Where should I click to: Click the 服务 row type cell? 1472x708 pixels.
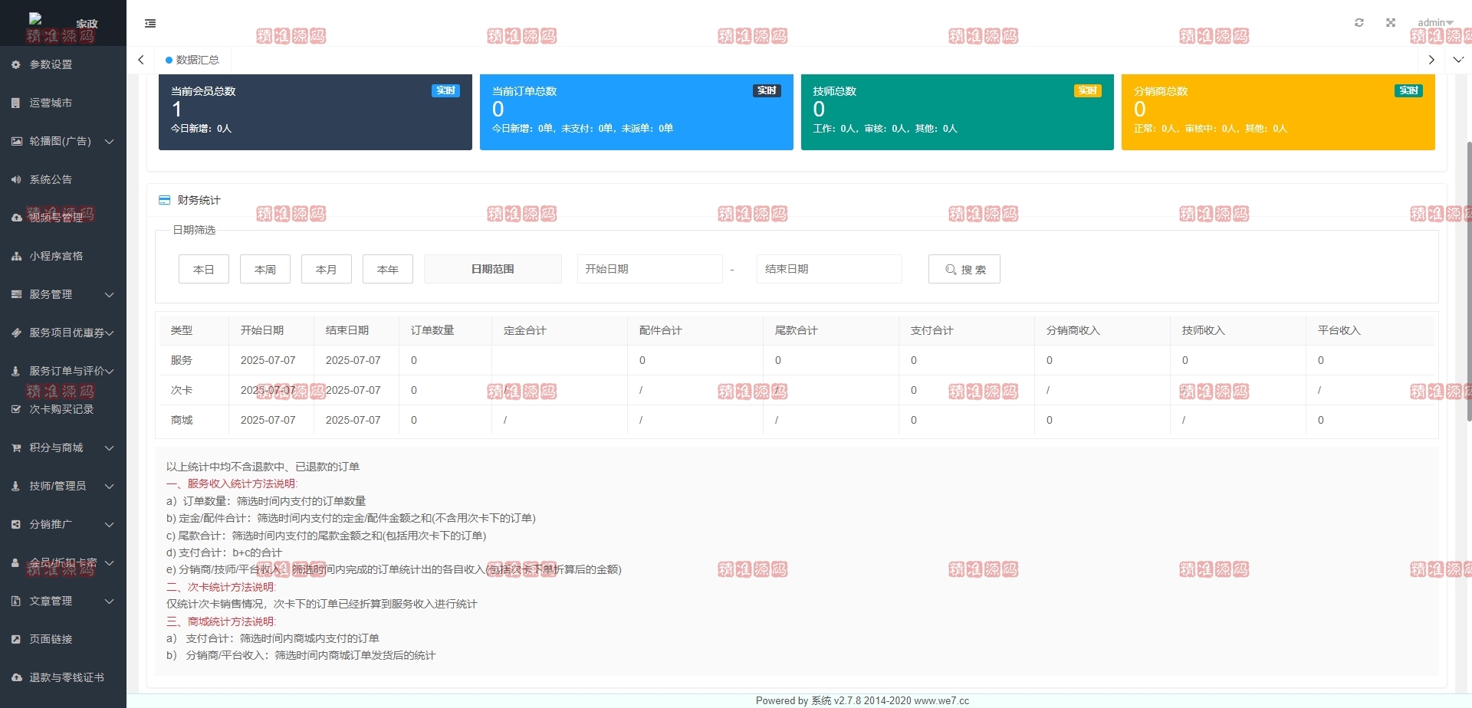[x=194, y=360]
